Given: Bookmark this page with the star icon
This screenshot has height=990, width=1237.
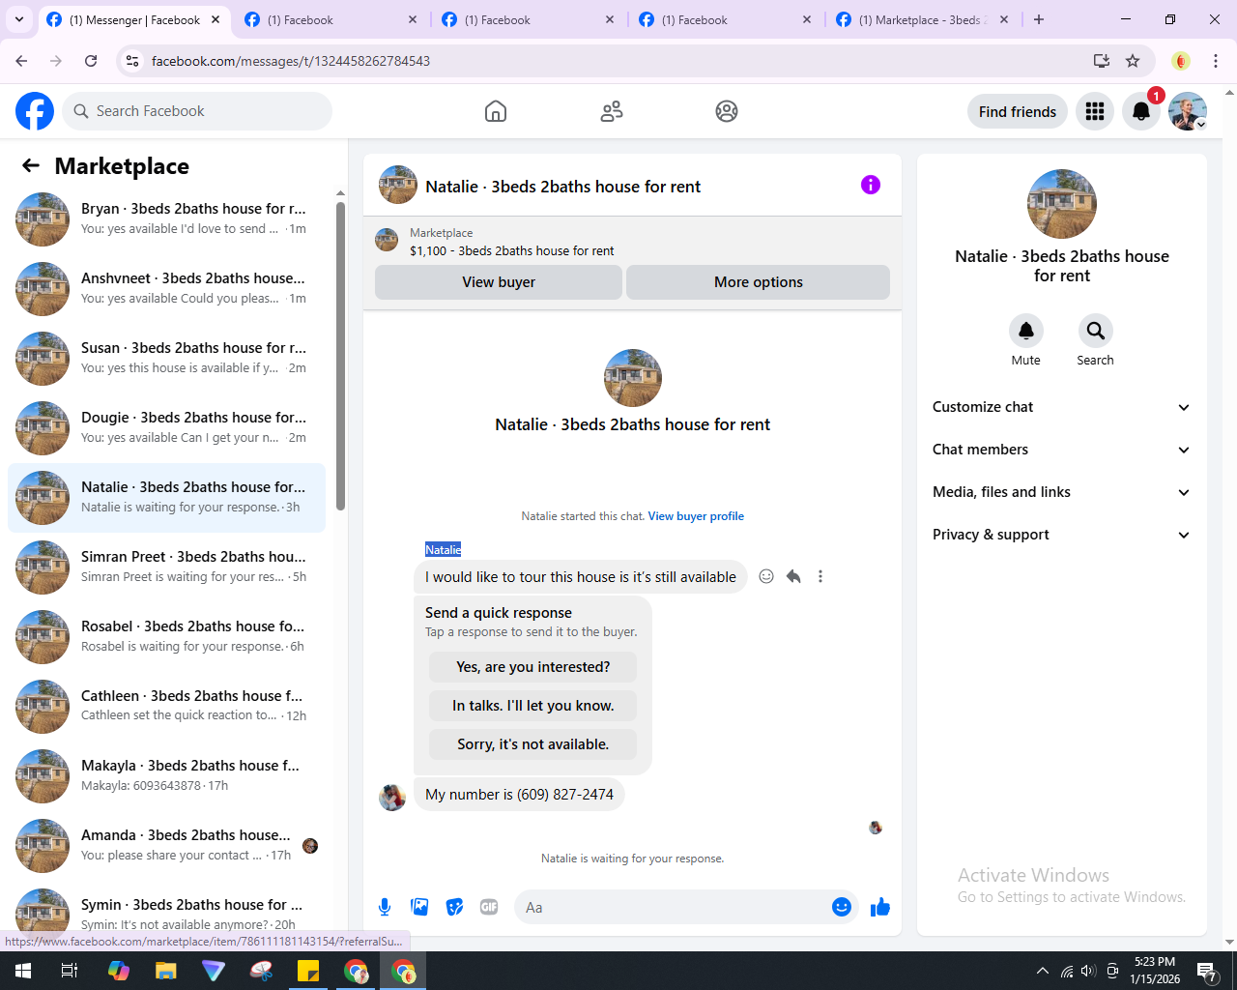Looking at the screenshot, I should tap(1133, 61).
